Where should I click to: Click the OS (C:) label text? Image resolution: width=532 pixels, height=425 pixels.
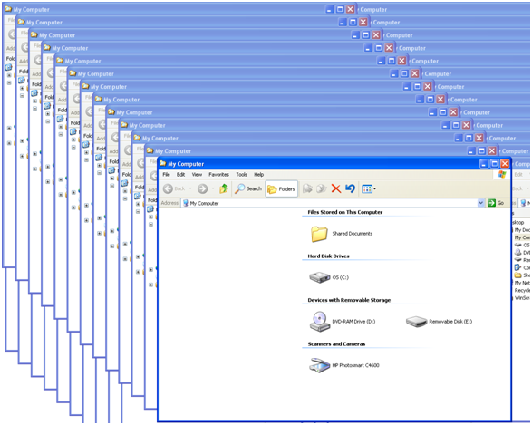[340, 277]
